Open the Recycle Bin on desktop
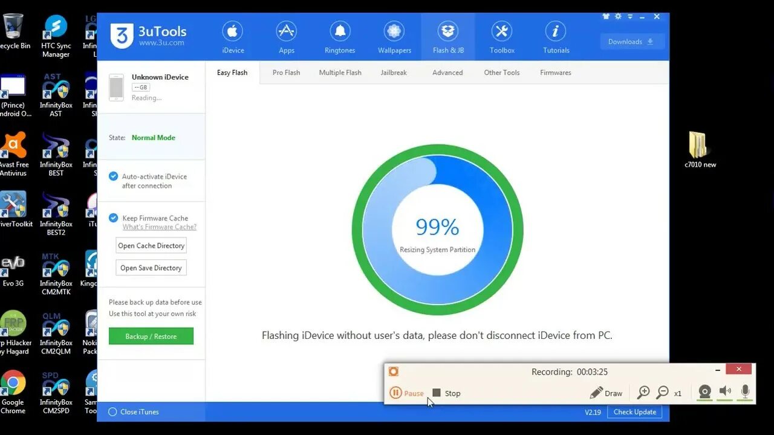Image resolution: width=774 pixels, height=435 pixels. pos(13,32)
